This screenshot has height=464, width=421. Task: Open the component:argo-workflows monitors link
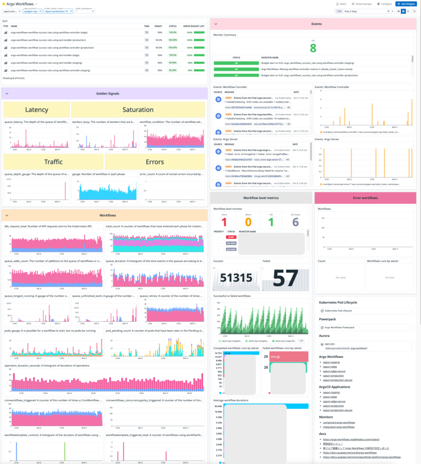point(339,423)
